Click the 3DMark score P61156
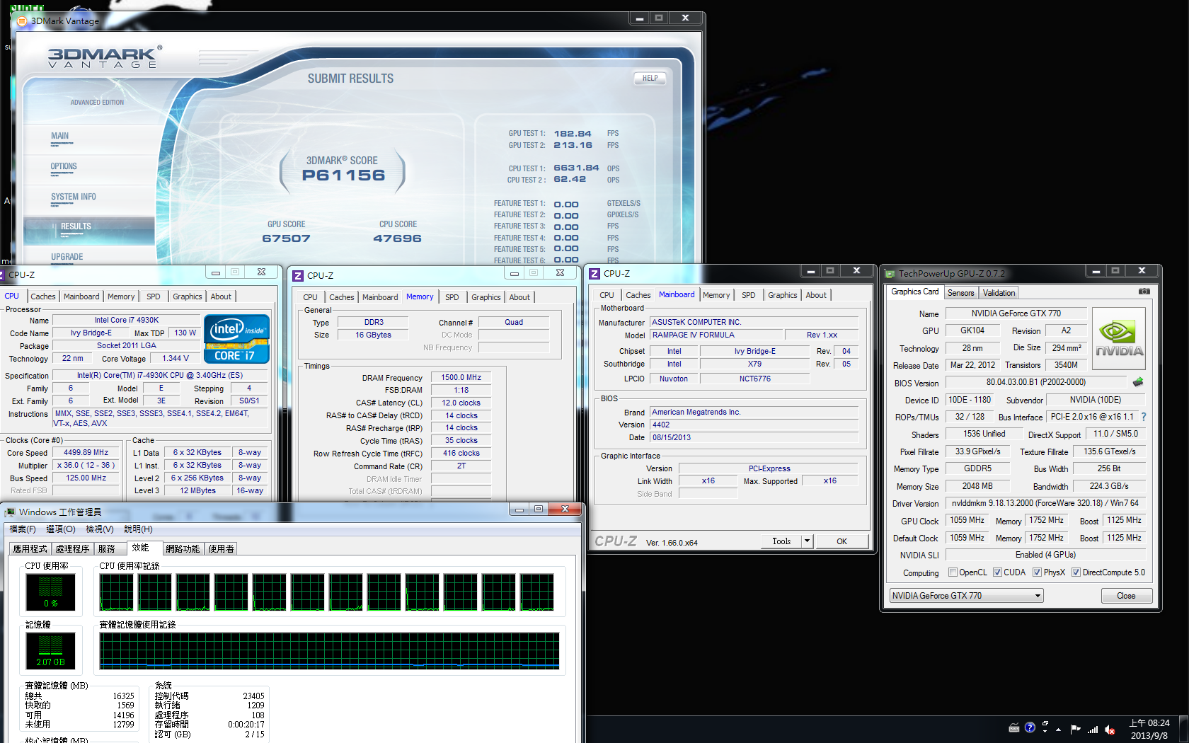This screenshot has width=1189, height=743. click(x=343, y=175)
